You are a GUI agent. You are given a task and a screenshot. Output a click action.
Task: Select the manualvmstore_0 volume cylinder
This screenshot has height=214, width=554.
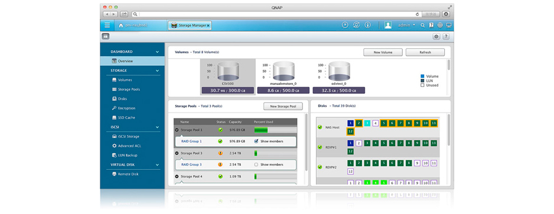pyautogui.click(x=283, y=71)
